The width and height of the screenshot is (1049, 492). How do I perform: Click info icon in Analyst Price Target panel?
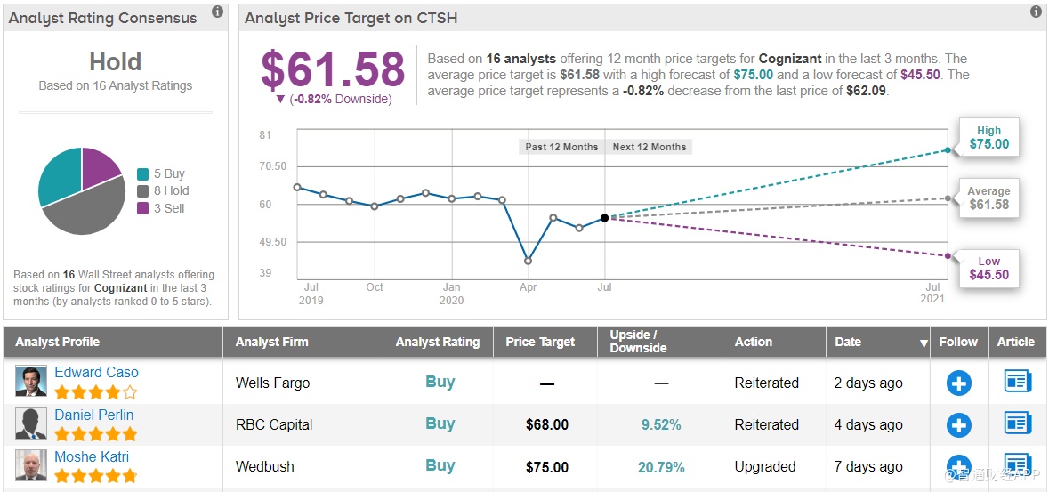tap(1036, 12)
